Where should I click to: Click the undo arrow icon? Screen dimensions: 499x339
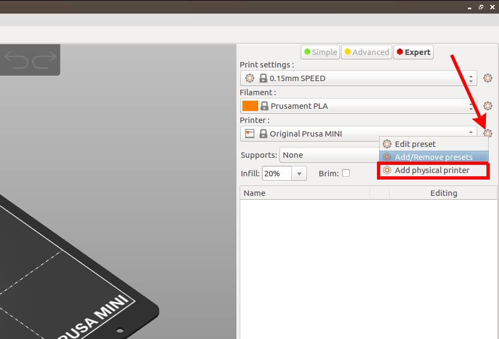point(16,59)
